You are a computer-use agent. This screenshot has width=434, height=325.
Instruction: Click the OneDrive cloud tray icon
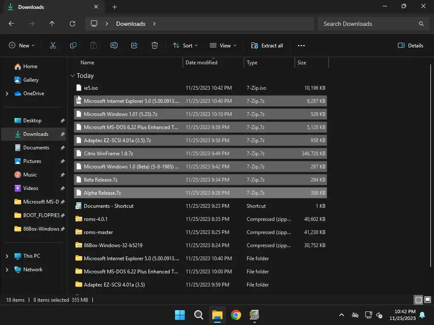[x=355, y=315]
